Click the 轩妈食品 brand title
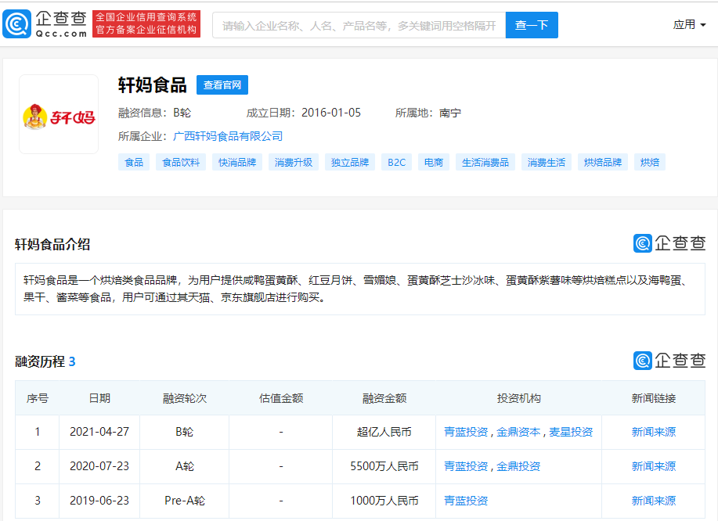Image resolution: width=718 pixels, height=521 pixels. (x=153, y=85)
